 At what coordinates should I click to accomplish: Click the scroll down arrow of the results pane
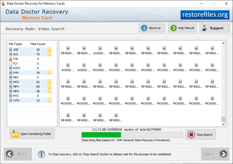pyautogui.click(x=223, y=124)
